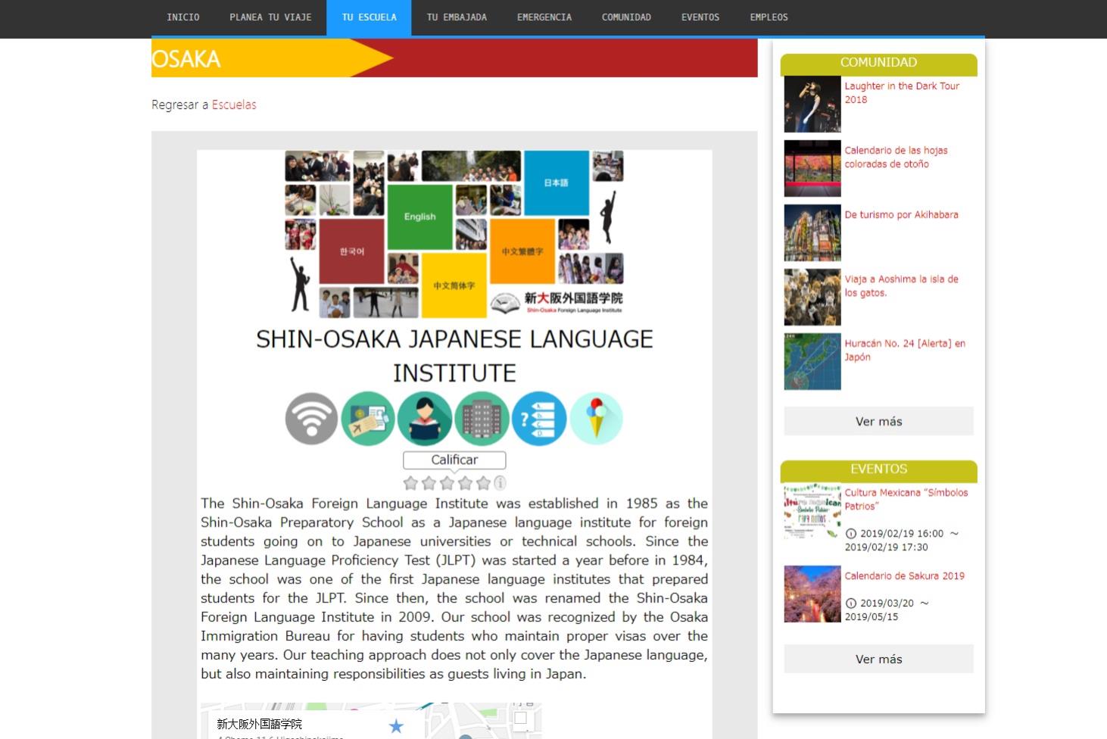
Task: Give a five-star rating
Action: tap(483, 482)
